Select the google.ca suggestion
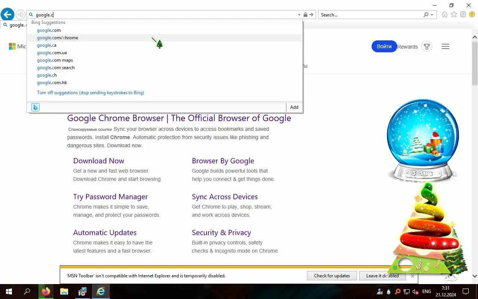The image size is (478, 299). [x=164, y=45]
